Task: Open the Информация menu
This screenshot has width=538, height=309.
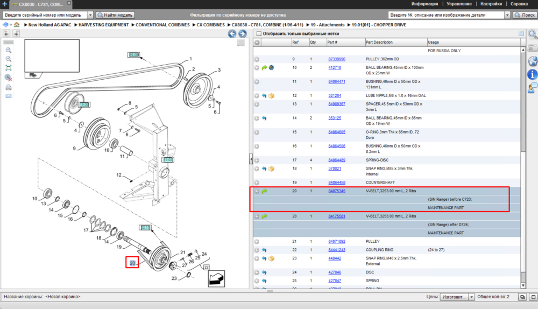Action: (x=424, y=4)
